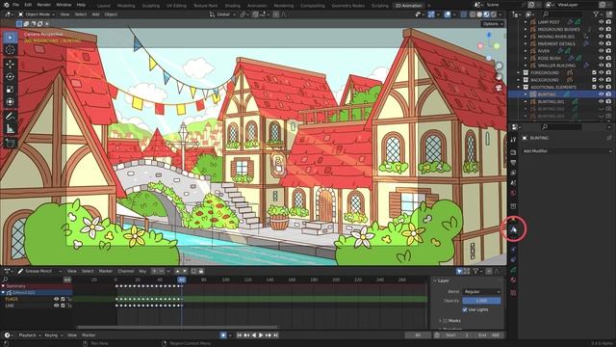The height and width of the screenshot is (347, 616).
Task: Open the circled Modifiers properties tab
Action: click(513, 229)
